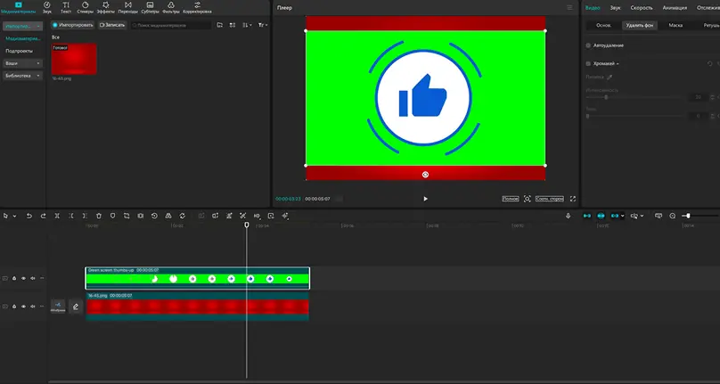Select the Основ. sub-tab
This screenshot has width=720, height=384.
point(603,26)
